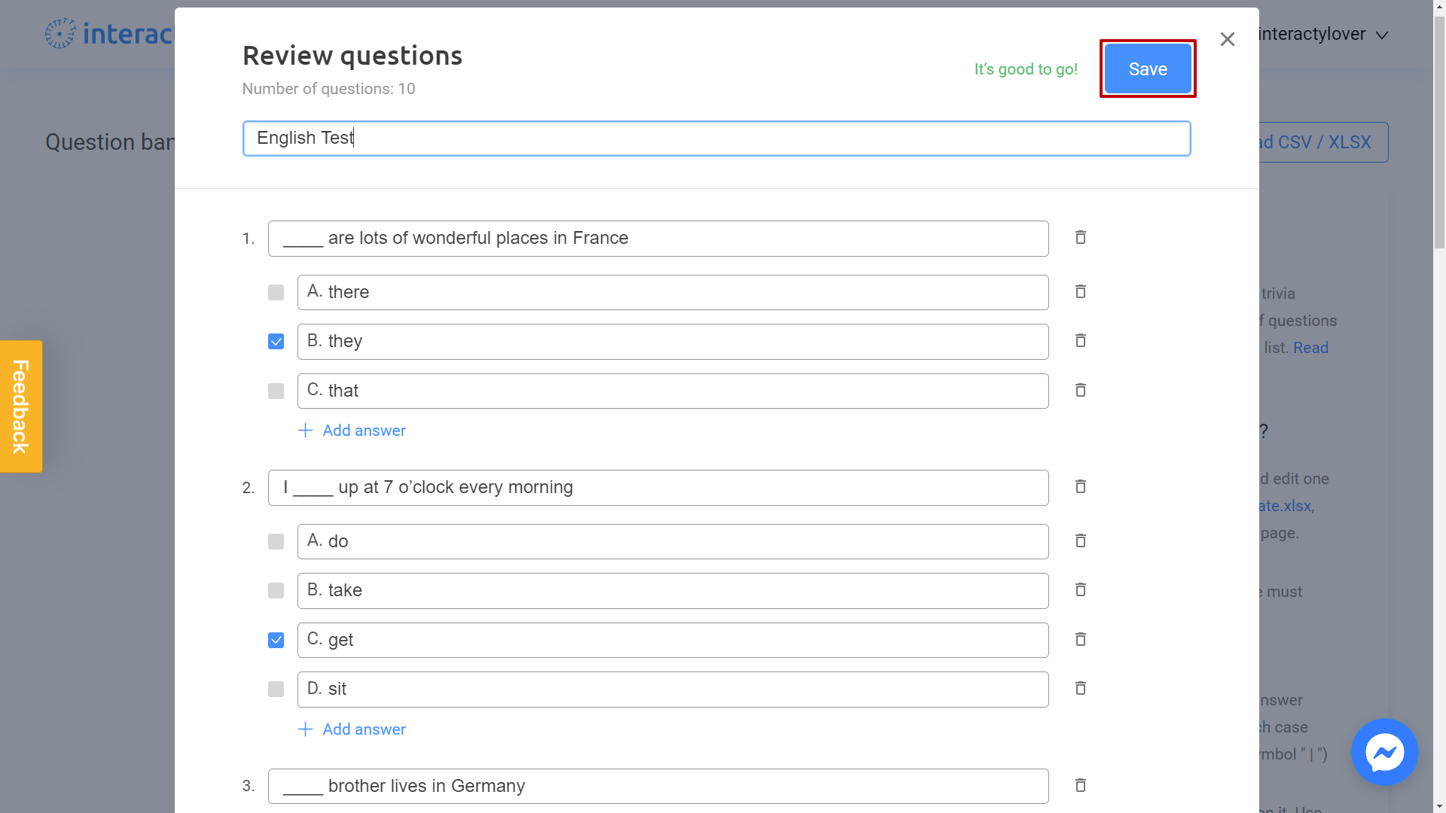Image resolution: width=1446 pixels, height=813 pixels.
Task: Mark 'A. there' as correct answer
Action: (x=276, y=293)
